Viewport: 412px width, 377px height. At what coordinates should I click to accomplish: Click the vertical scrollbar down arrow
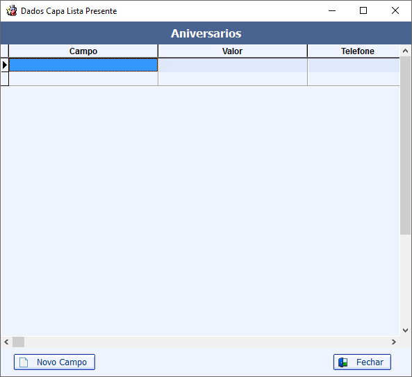pyautogui.click(x=406, y=330)
